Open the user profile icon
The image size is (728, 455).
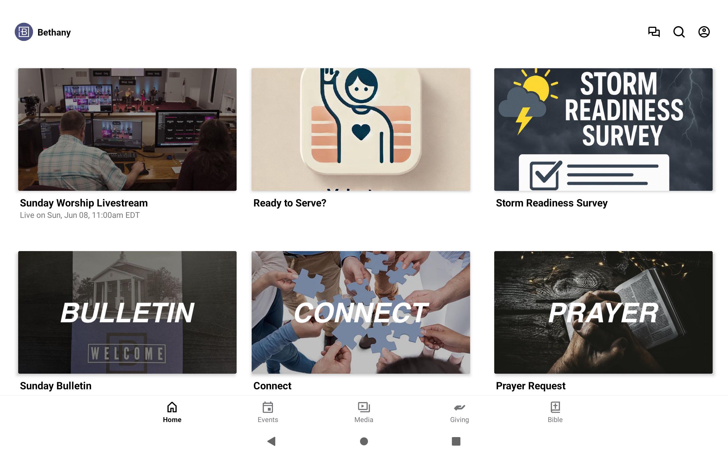click(x=704, y=32)
